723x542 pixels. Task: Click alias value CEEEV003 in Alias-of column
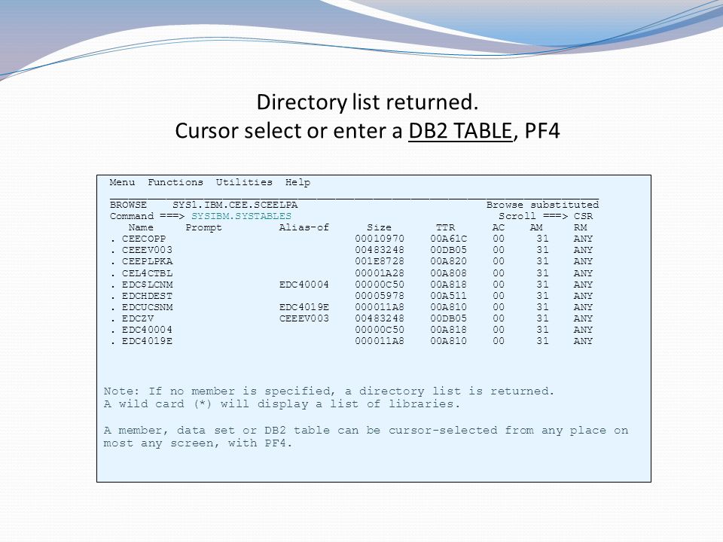coord(304,318)
